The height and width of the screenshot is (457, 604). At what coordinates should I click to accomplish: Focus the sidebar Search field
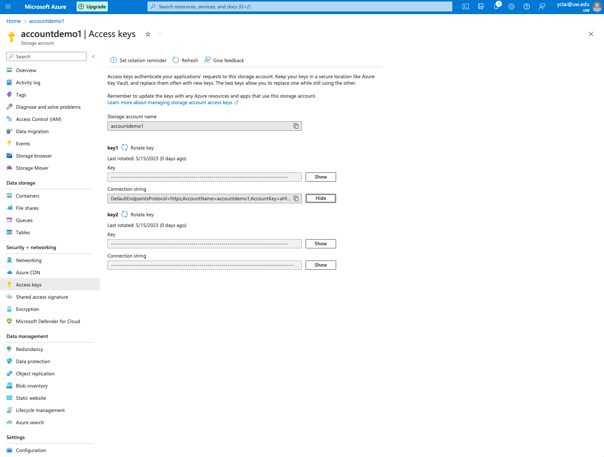(x=46, y=56)
